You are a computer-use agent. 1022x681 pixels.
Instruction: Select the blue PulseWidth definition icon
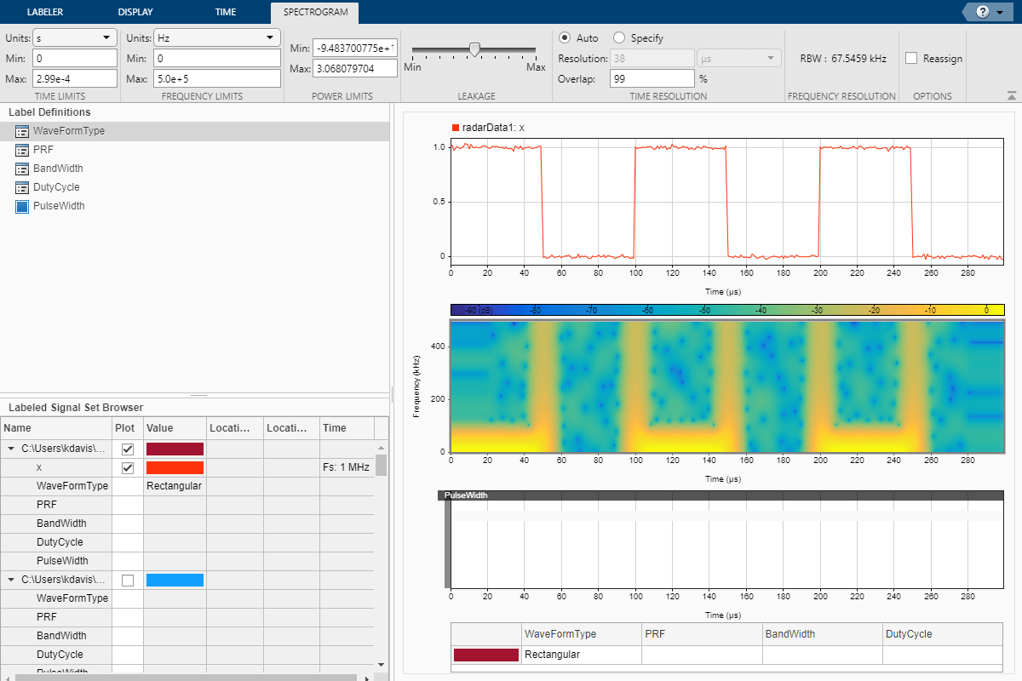(x=23, y=206)
